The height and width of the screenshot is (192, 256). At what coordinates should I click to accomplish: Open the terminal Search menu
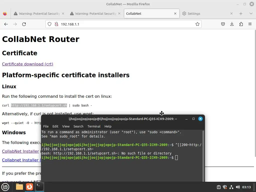click(78, 126)
